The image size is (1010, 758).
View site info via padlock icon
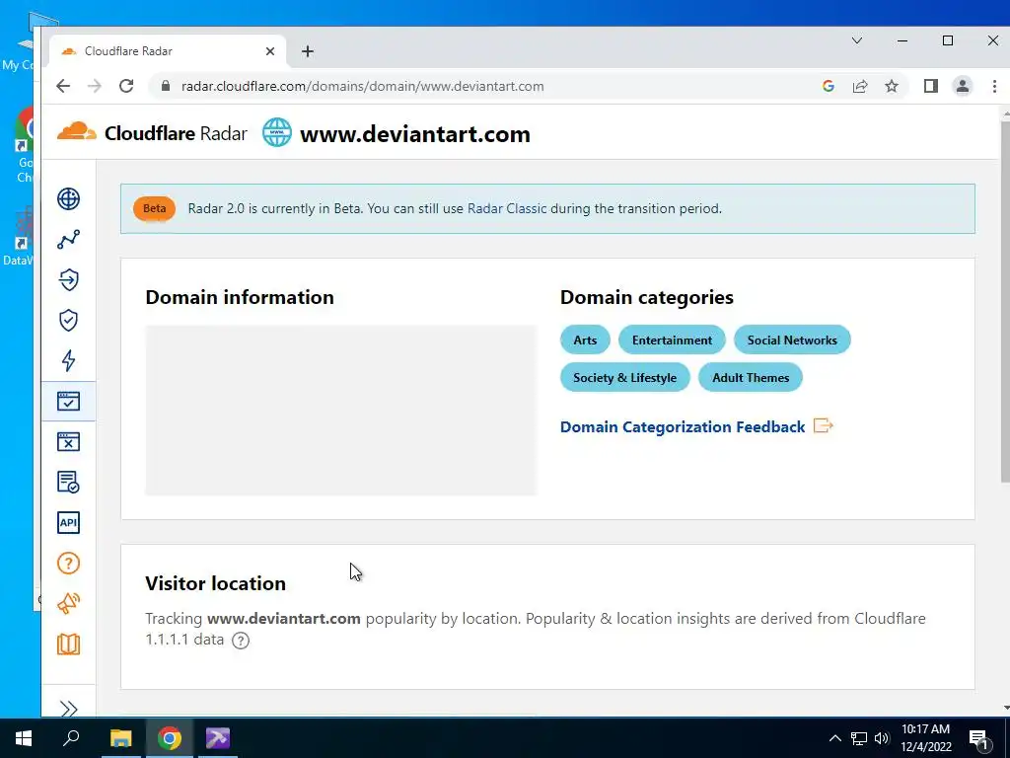tap(166, 87)
